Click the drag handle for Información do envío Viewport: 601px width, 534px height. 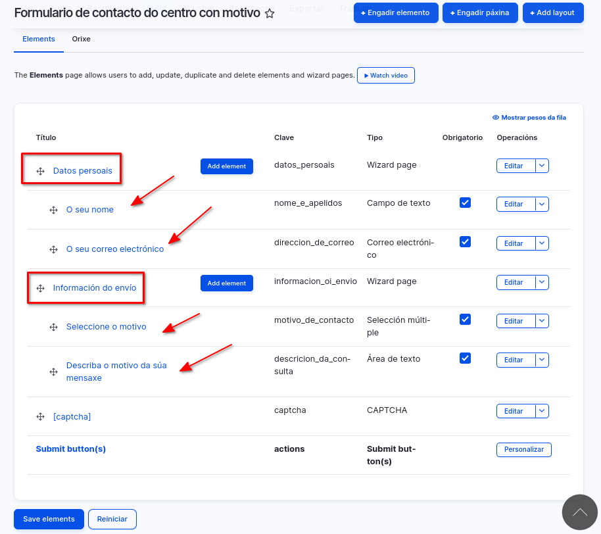point(40,288)
